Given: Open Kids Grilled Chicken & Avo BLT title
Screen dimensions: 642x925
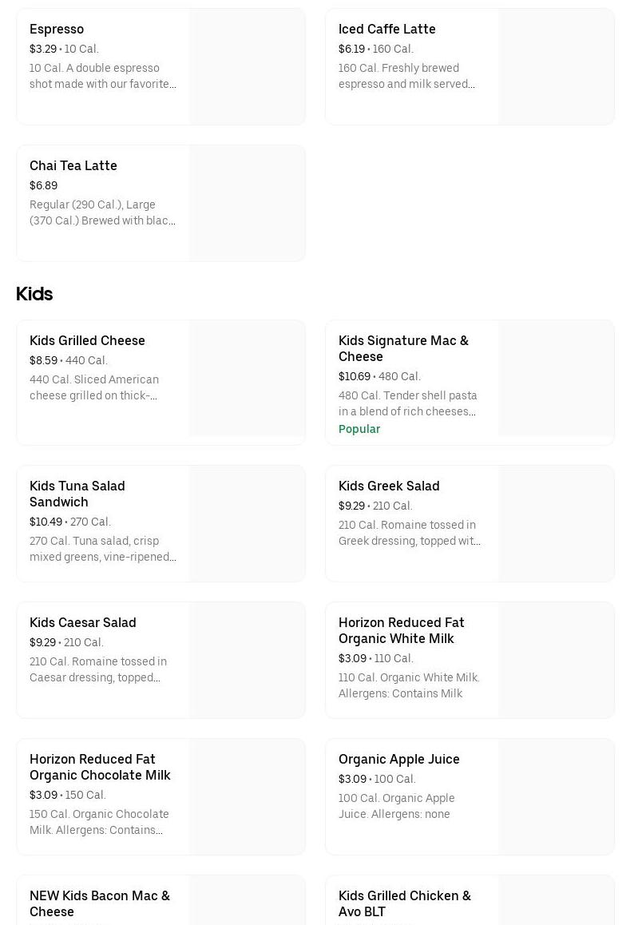Looking at the screenshot, I should [x=404, y=903].
